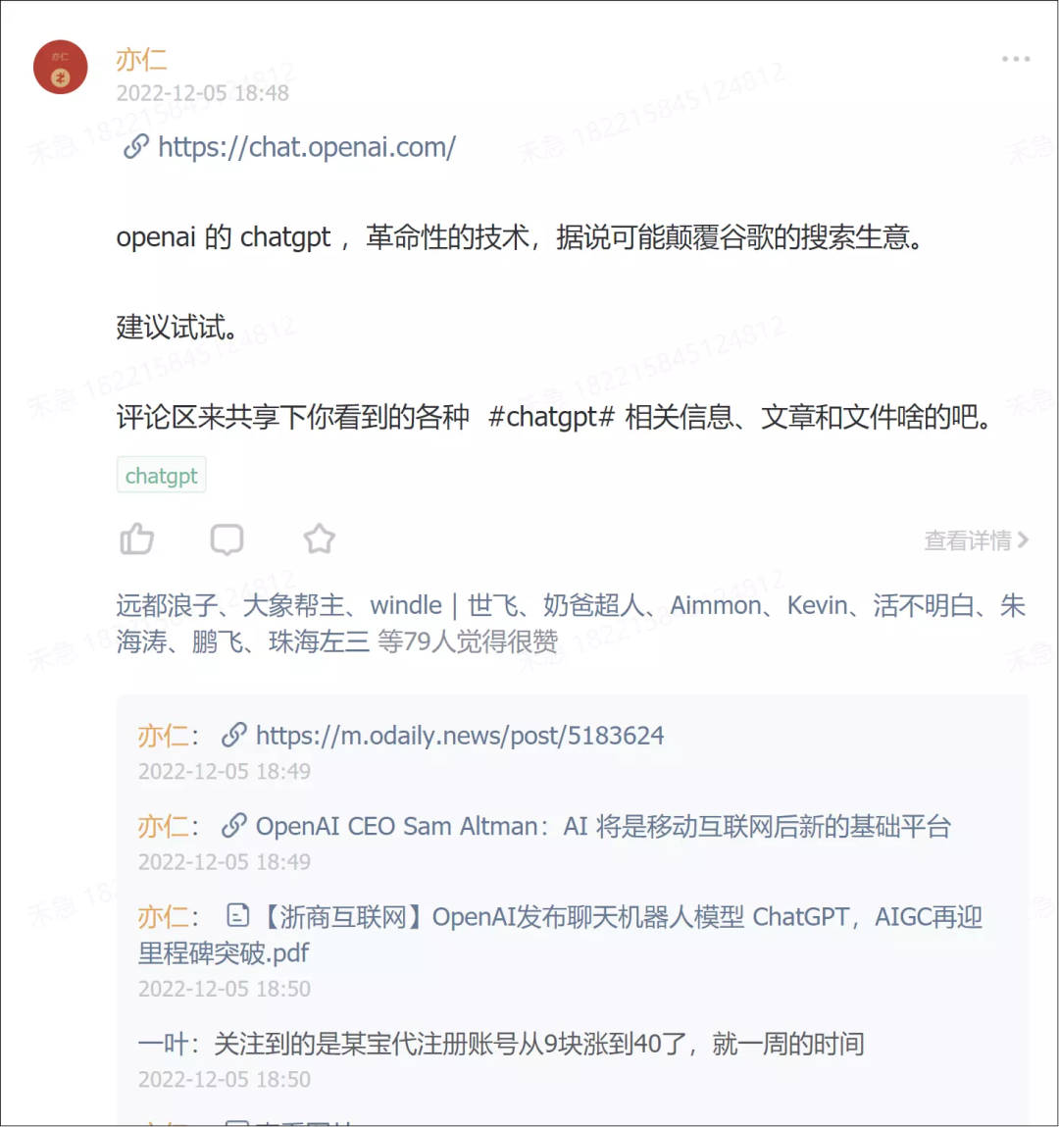Click link icon before odaily.news URL
1059x1127 pixels.
tap(234, 735)
